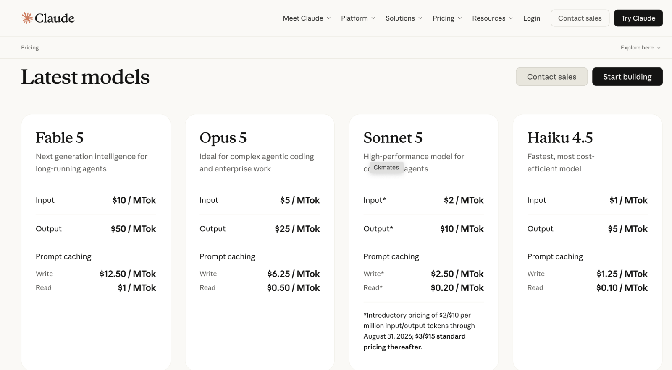Click the beige Contact sales button
The width and height of the screenshot is (672, 370).
click(551, 77)
